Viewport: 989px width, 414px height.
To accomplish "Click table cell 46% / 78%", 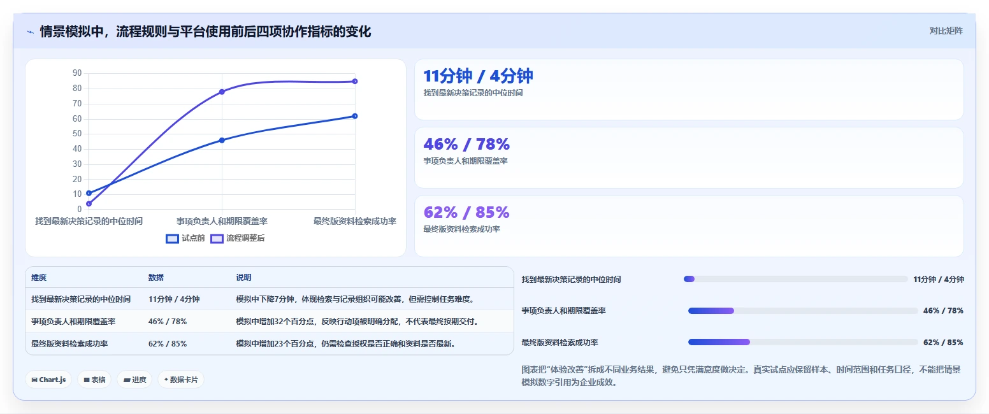I will (168, 322).
